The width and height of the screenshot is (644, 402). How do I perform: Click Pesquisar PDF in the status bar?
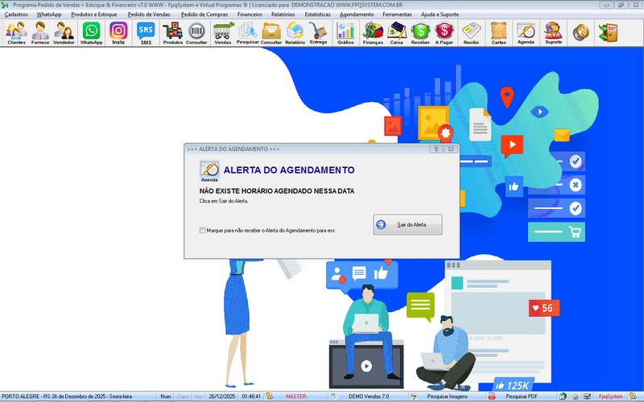521,396
